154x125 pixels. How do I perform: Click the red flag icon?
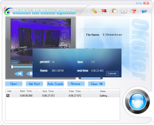click(104, 11)
